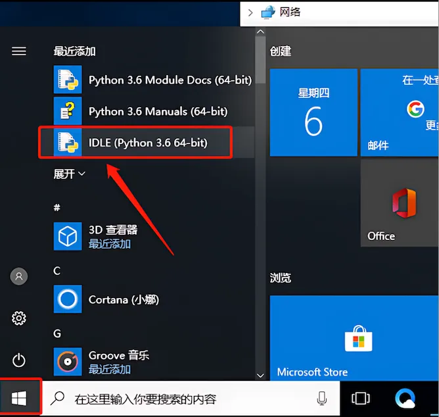Select the Cortana (小娜) entry text
This screenshot has width=439, height=417.
tap(124, 300)
